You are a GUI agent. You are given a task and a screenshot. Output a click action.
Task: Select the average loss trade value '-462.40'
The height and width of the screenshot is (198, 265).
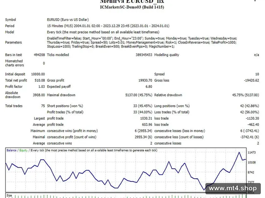click(253, 125)
